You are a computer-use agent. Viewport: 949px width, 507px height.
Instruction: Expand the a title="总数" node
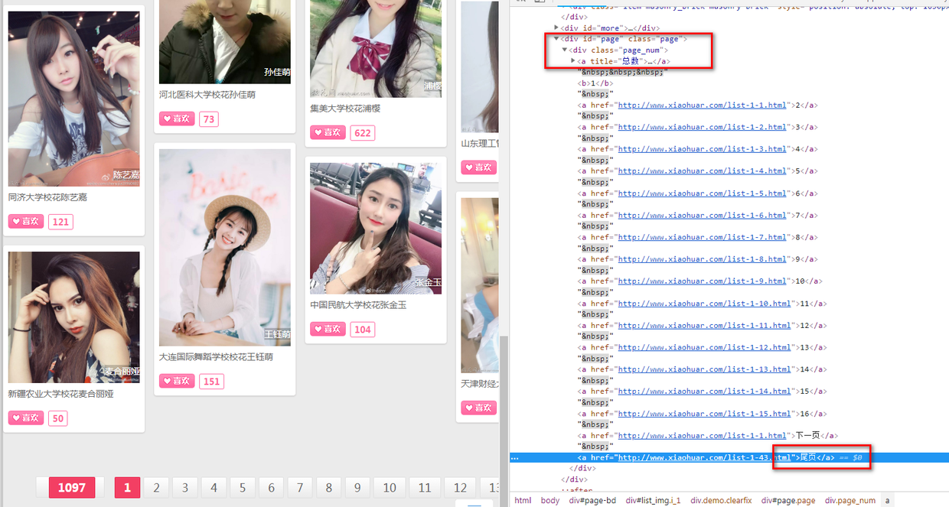point(573,61)
